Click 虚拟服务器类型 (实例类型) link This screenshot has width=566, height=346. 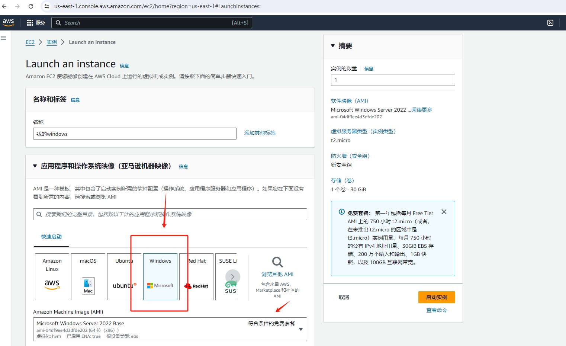click(363, 131)
